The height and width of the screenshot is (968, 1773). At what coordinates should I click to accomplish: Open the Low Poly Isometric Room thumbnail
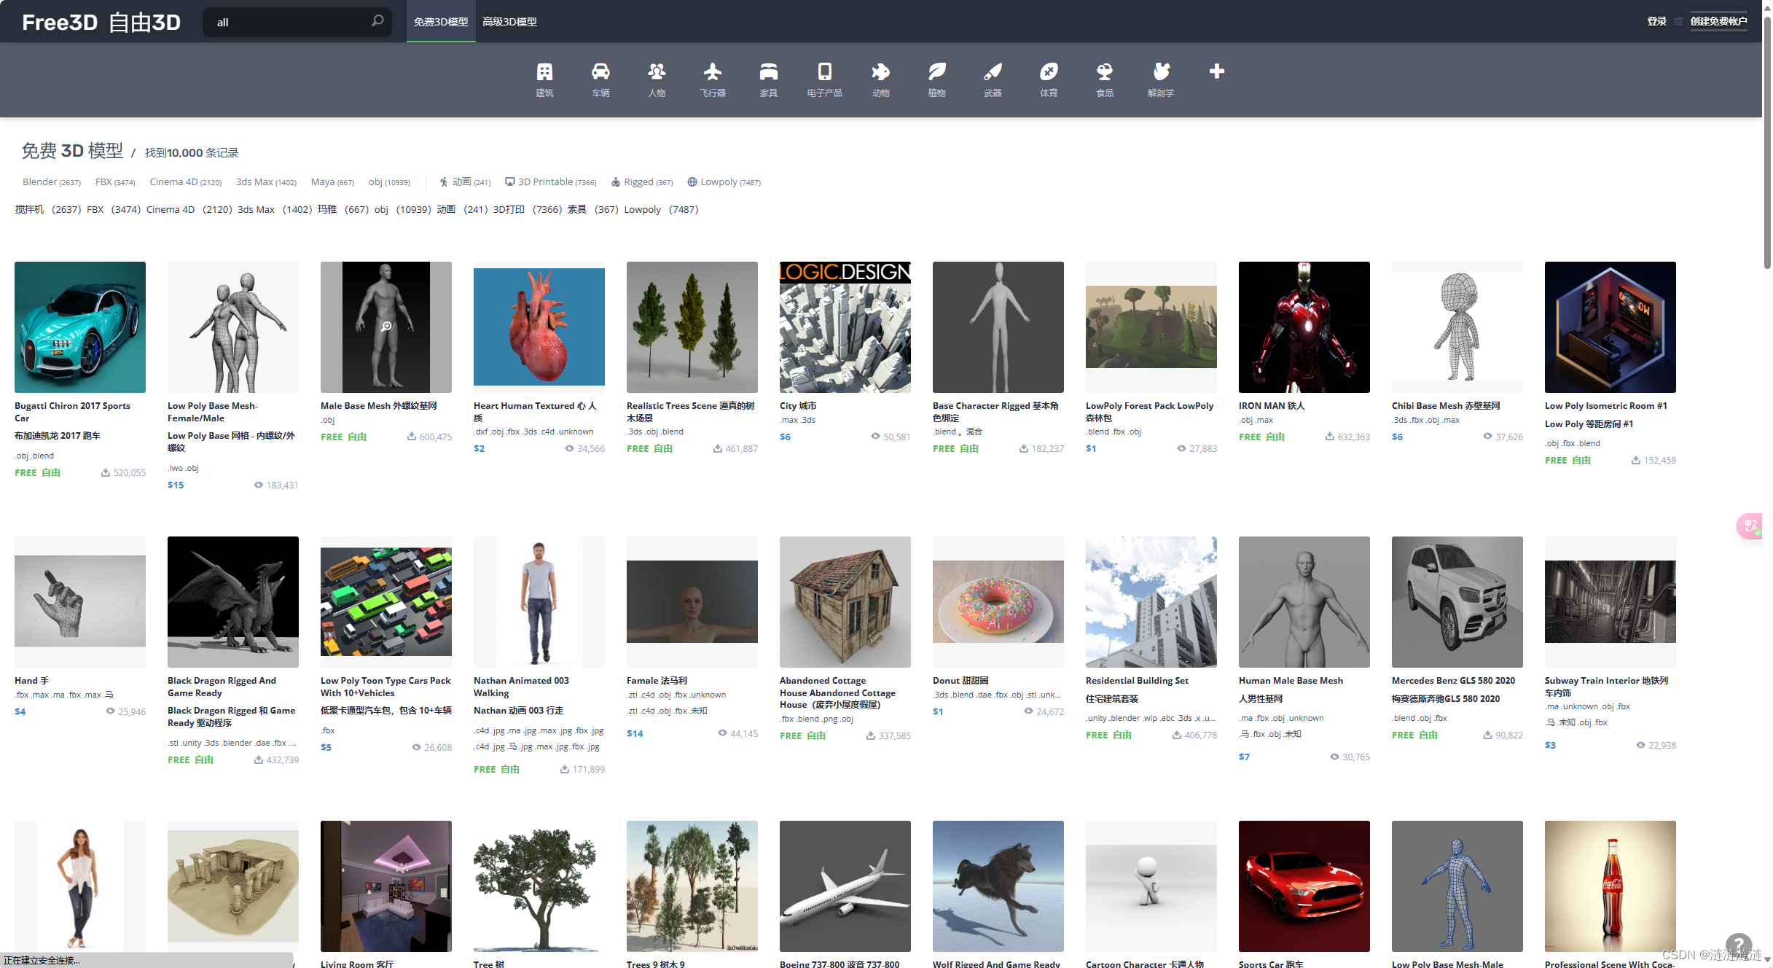pyautogui.click(x=1610, y=327)
